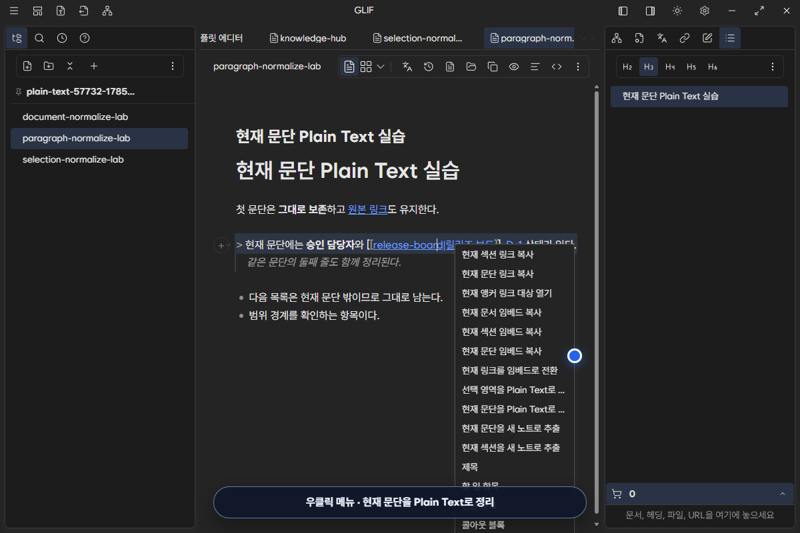Open sidebar toolbar more options
This screenshot has width=800, height=533.
tap(173, 66)
